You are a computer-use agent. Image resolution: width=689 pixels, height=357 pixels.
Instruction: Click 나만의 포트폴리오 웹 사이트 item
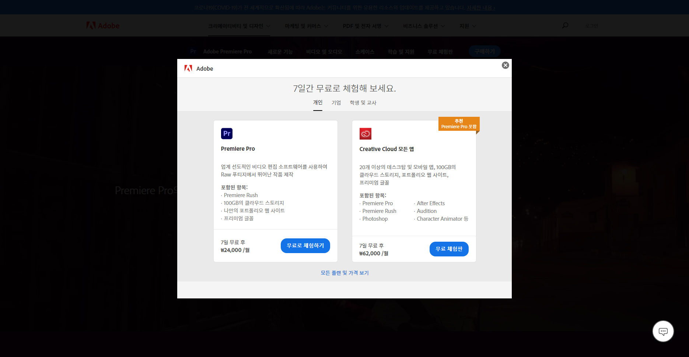(254, 211)
